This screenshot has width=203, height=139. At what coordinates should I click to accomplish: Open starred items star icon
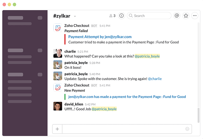186,16
